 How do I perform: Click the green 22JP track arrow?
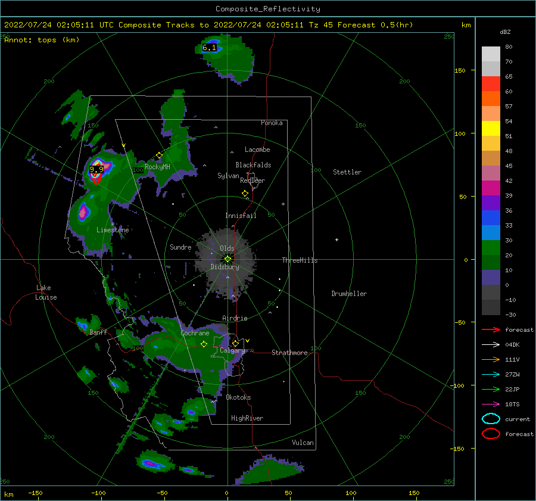pos(491,389)
